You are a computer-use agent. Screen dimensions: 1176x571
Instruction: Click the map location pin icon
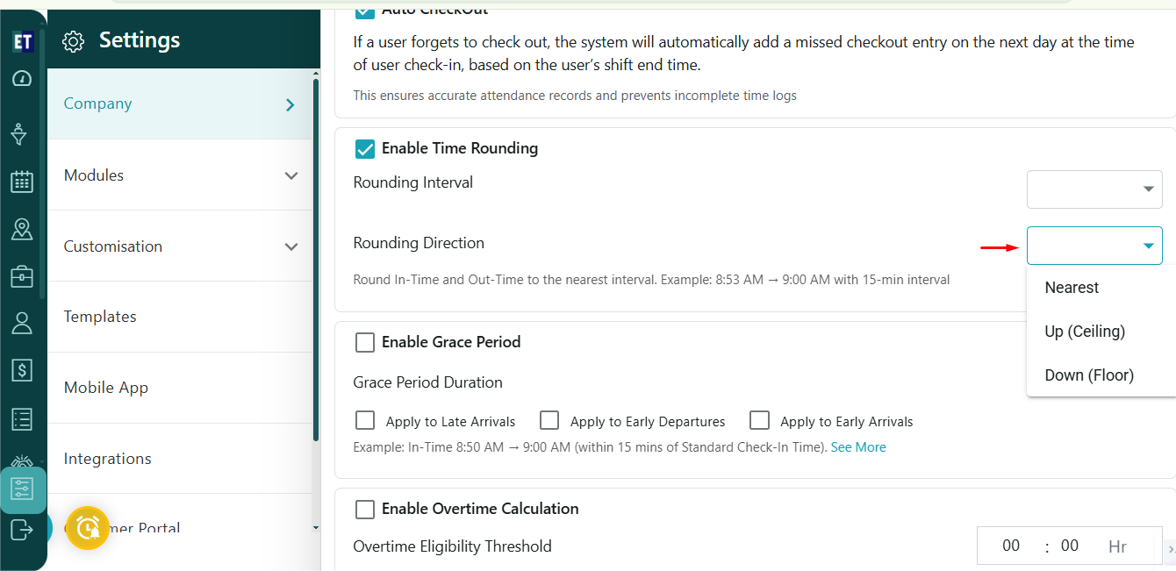click(x=22, y=229)
